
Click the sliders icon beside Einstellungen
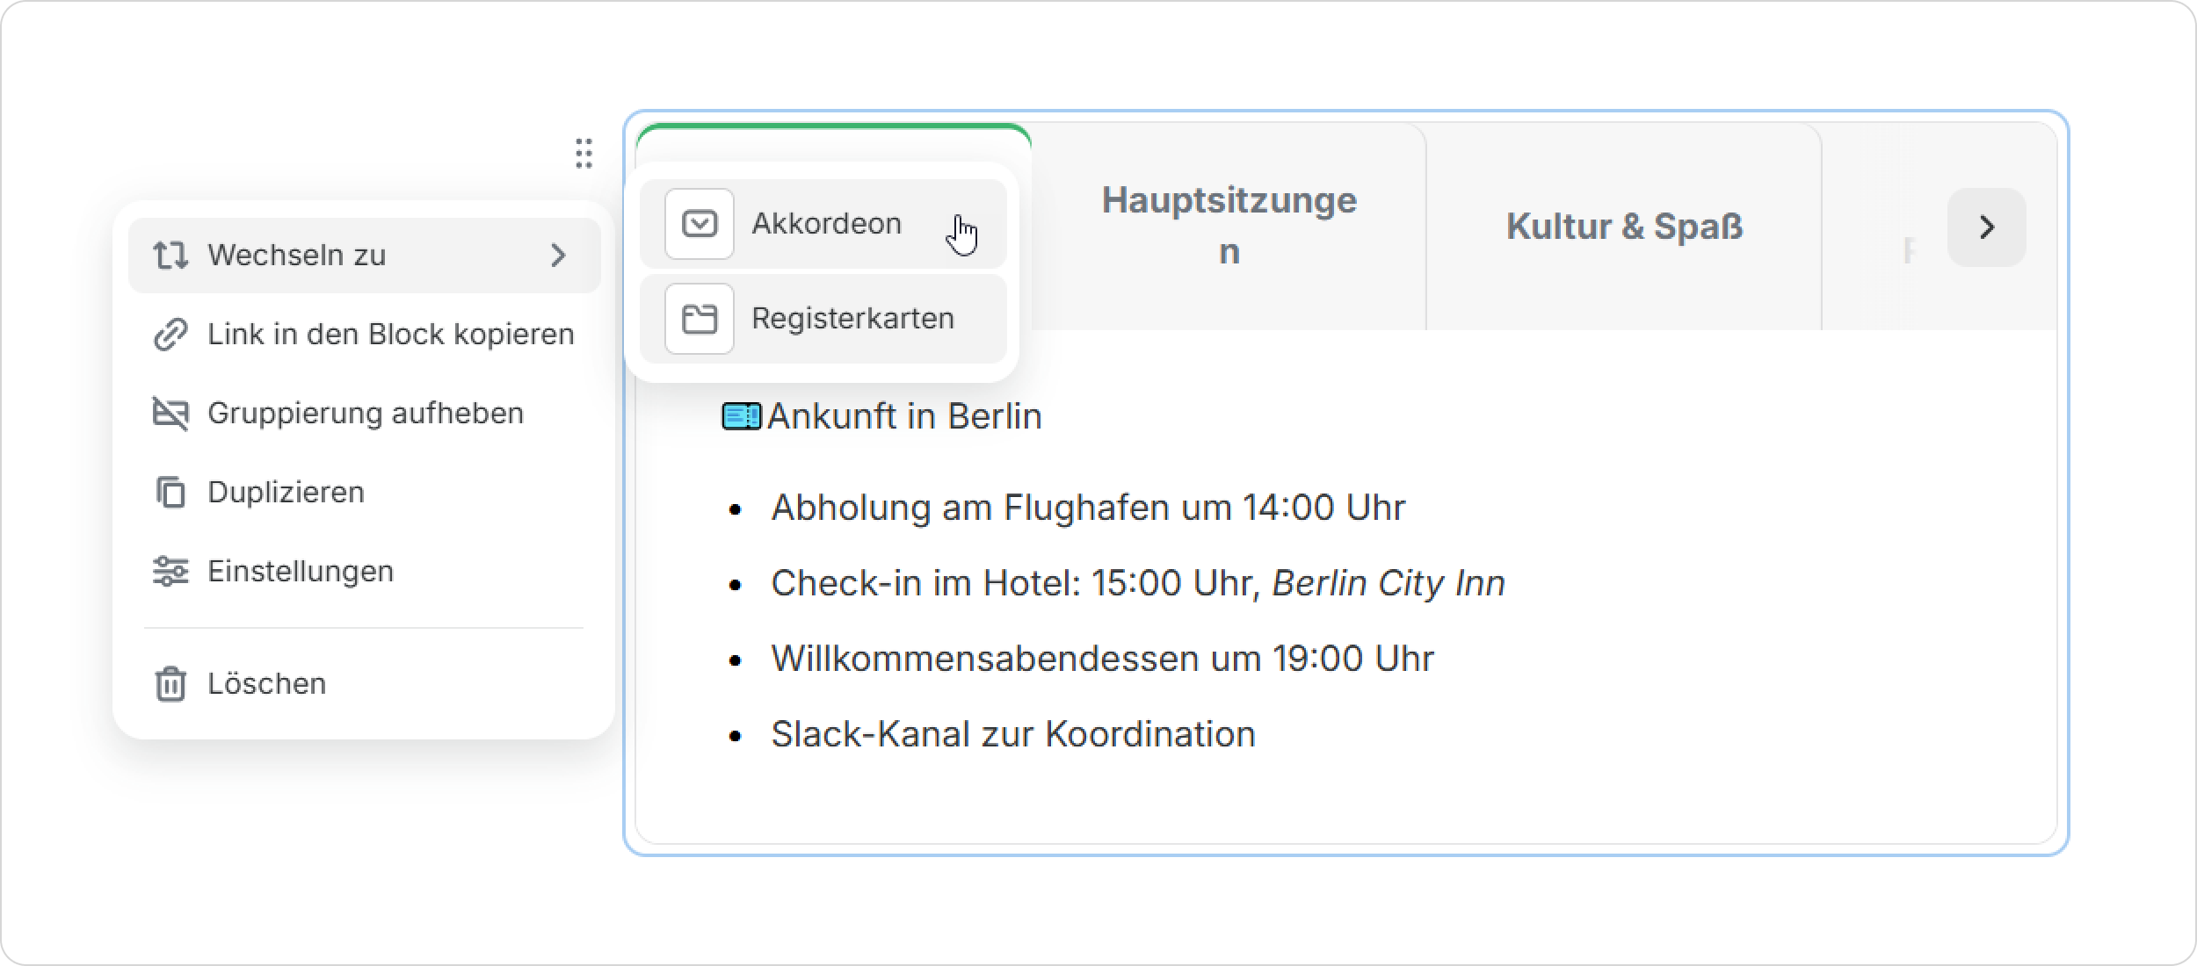tap(170, 572)
